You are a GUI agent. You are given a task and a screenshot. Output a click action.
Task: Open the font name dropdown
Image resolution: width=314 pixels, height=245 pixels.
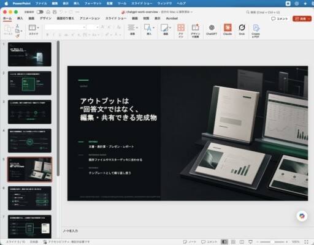84,27
